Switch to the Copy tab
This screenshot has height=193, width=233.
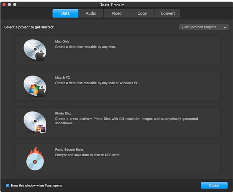pos(142,13)
